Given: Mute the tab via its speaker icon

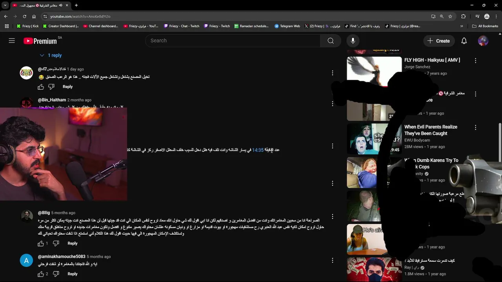Looking at the screenshot, I should click(x=61, y=5).
